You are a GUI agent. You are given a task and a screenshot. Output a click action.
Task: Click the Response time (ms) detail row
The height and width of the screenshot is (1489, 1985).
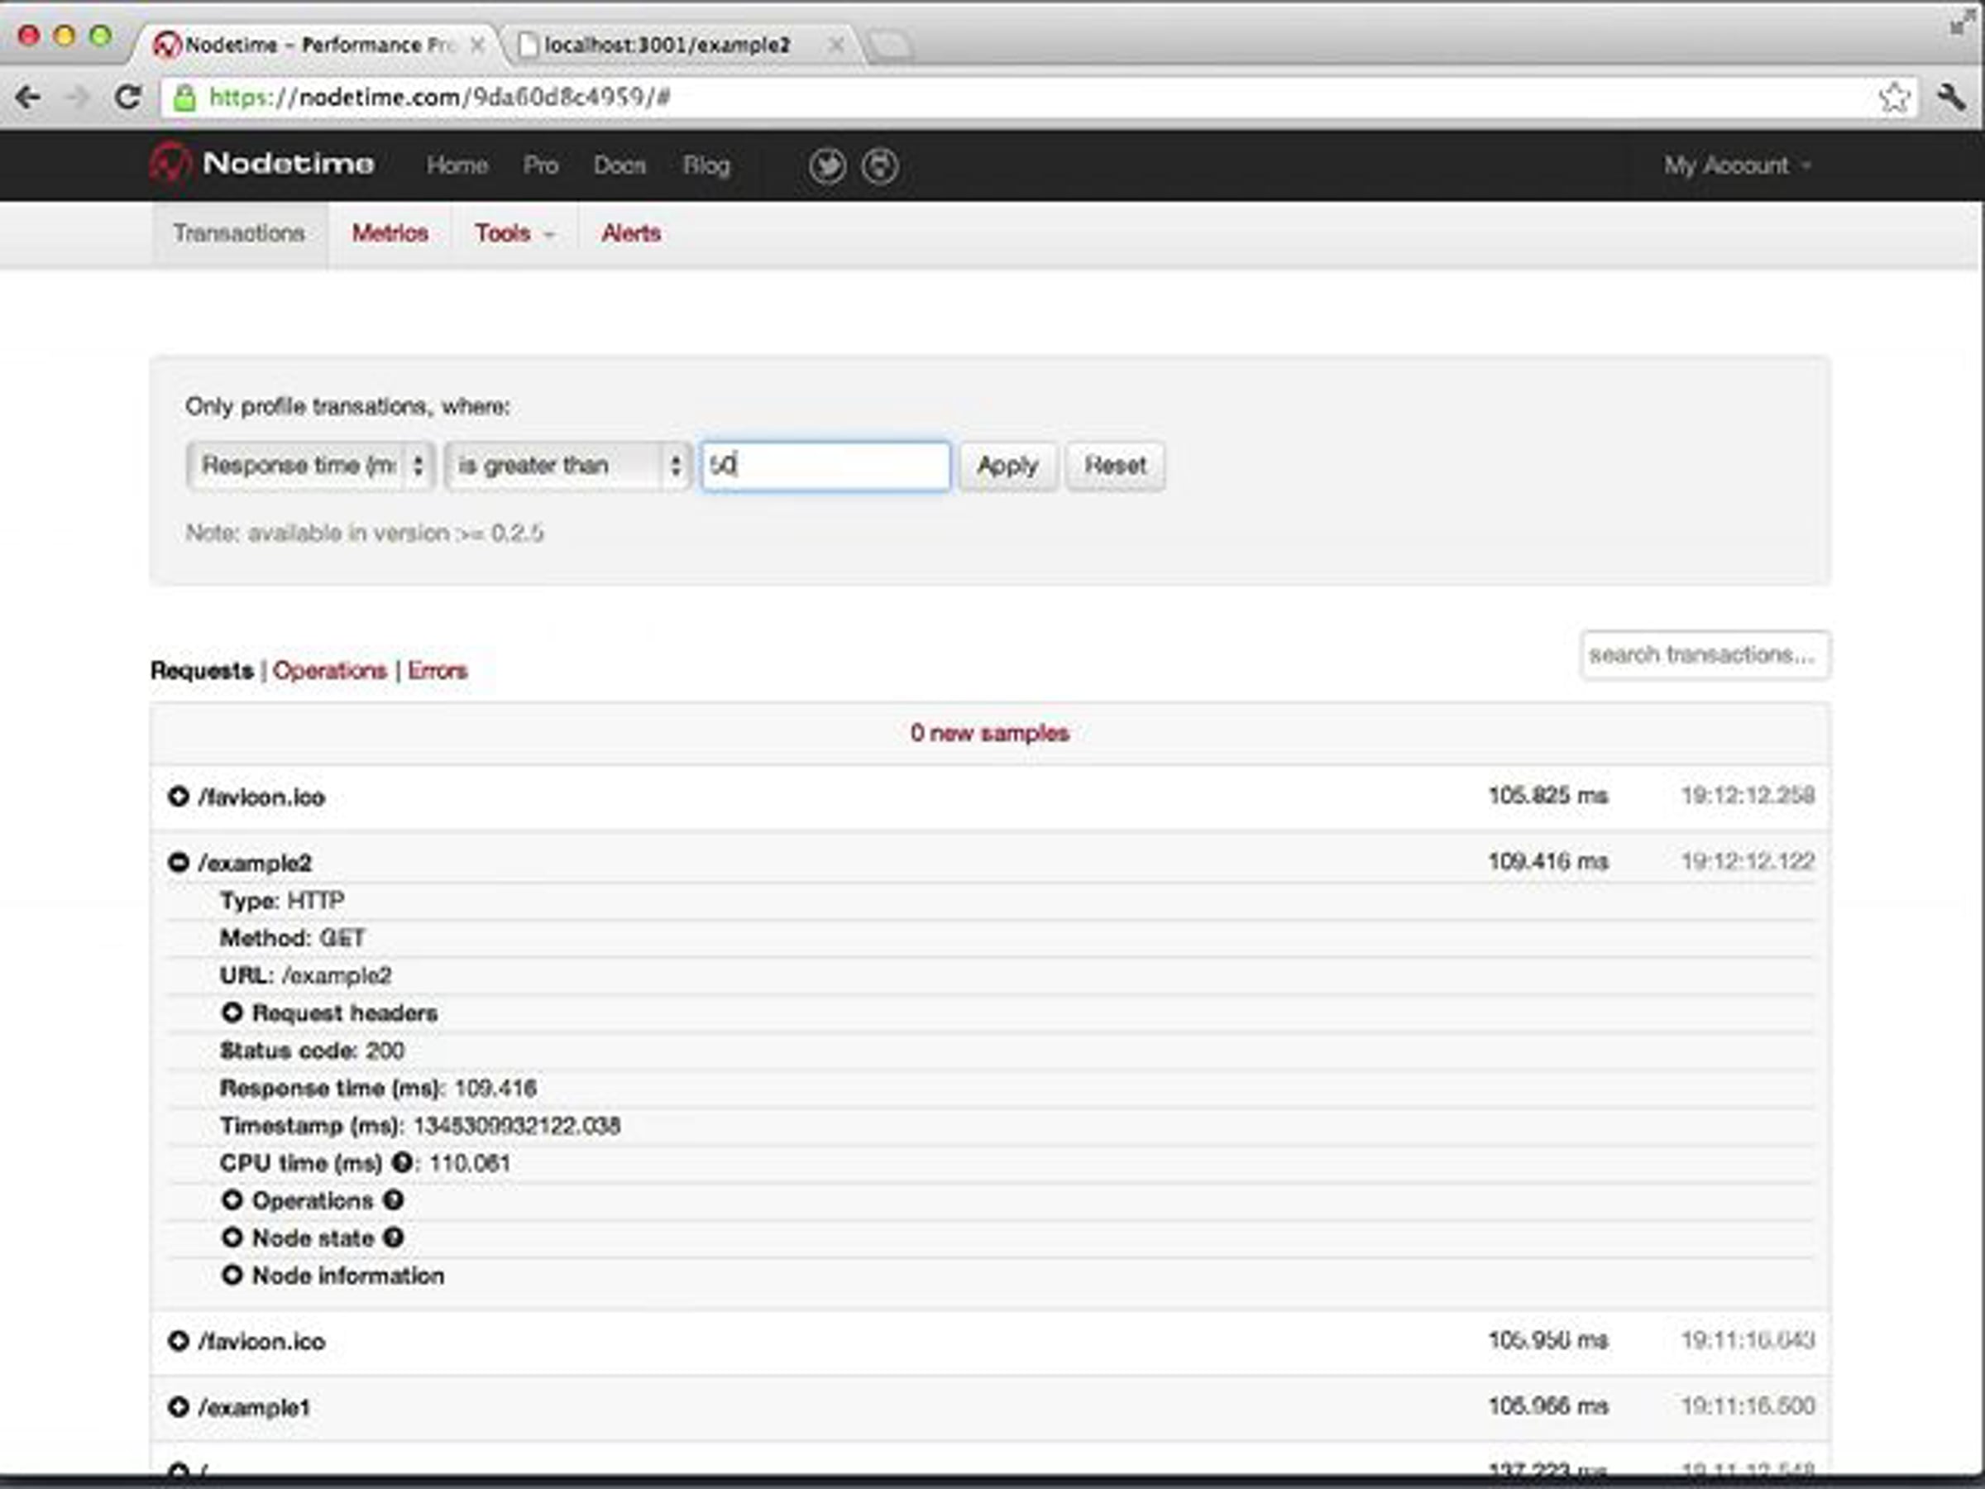click(991, 1088)
